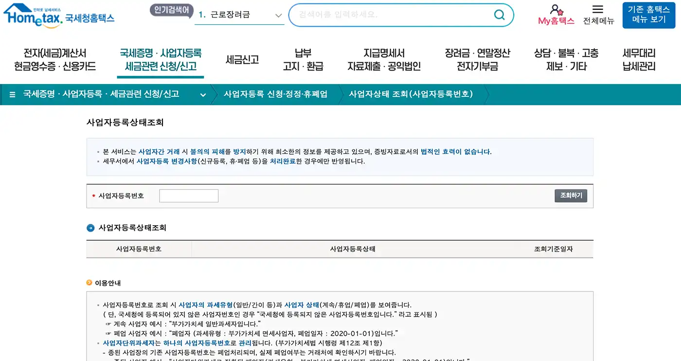Screen dimensions: 681x361
Task: Click text 사업자단위과세자 in guidance
Action: (x=128, y=343)
